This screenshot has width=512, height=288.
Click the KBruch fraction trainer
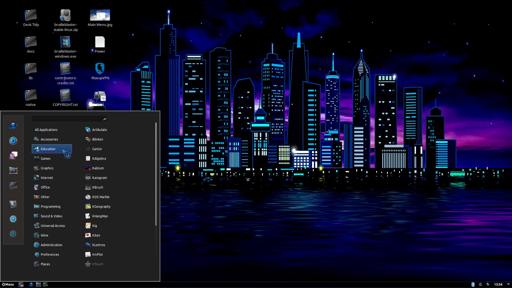point(98,187)
